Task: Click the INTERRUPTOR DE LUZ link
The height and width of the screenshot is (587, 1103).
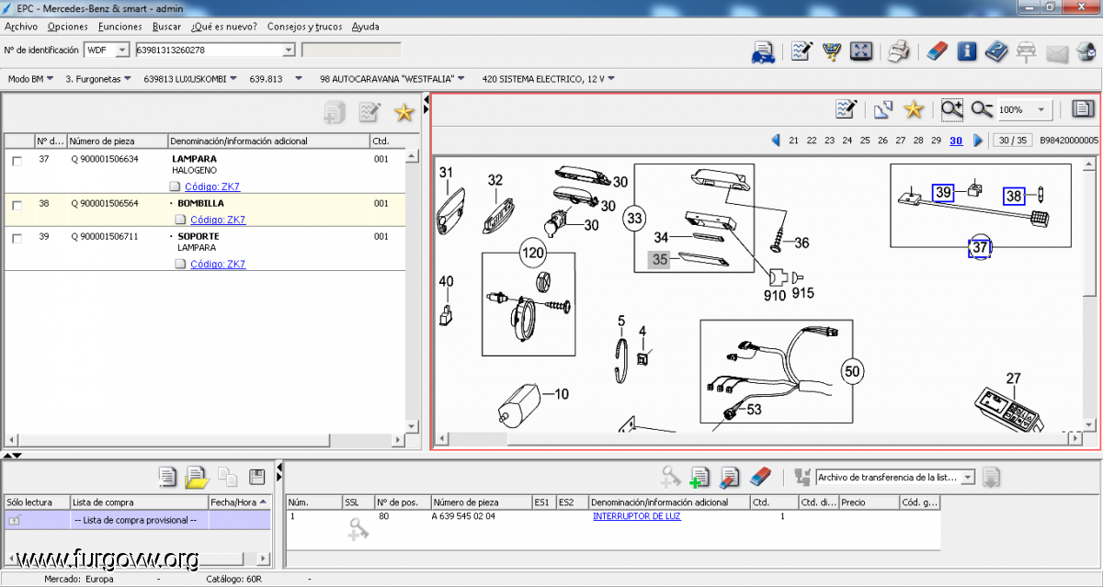Action: tap(636, 516)
